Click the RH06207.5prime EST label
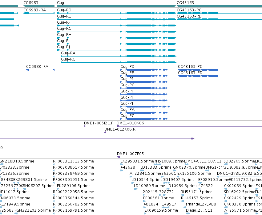This screenshot has height=215, width=262. (38, 186)
